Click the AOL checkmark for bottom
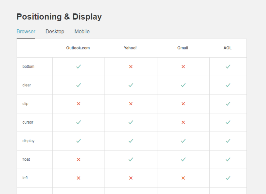This screenshot has height=194, width=266. coord(228,67)
